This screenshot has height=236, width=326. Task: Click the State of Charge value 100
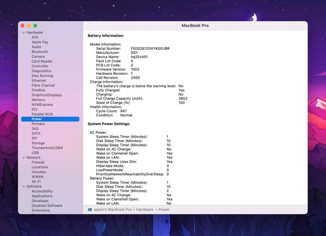point(181,102)
